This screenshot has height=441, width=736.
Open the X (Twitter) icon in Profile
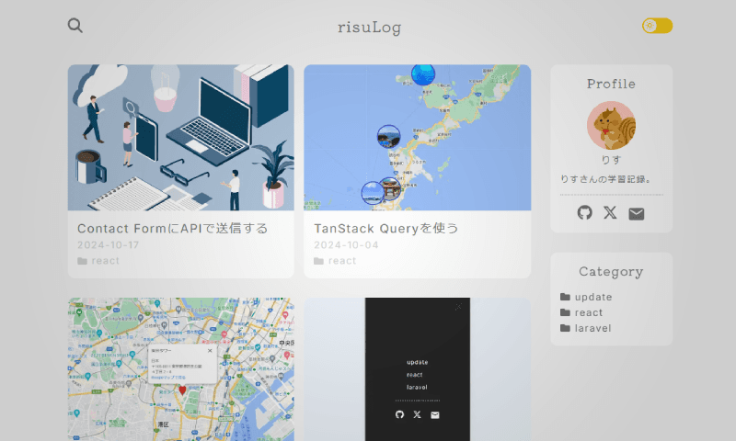[x=610, y=213]
